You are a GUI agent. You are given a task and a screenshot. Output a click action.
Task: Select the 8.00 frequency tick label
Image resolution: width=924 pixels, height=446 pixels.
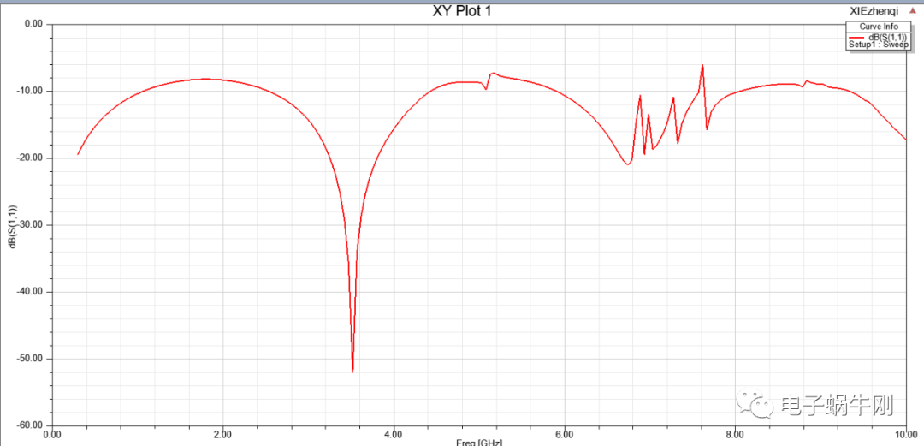734,434
